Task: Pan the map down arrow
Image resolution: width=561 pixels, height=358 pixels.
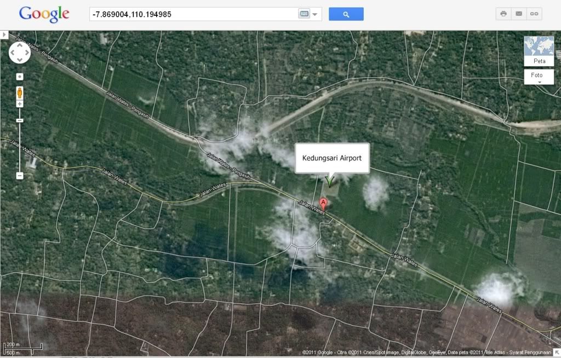Action: [x=19, y=60]
